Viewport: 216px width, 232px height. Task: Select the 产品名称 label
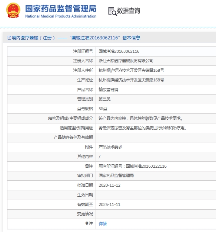[x=85, y=90]
